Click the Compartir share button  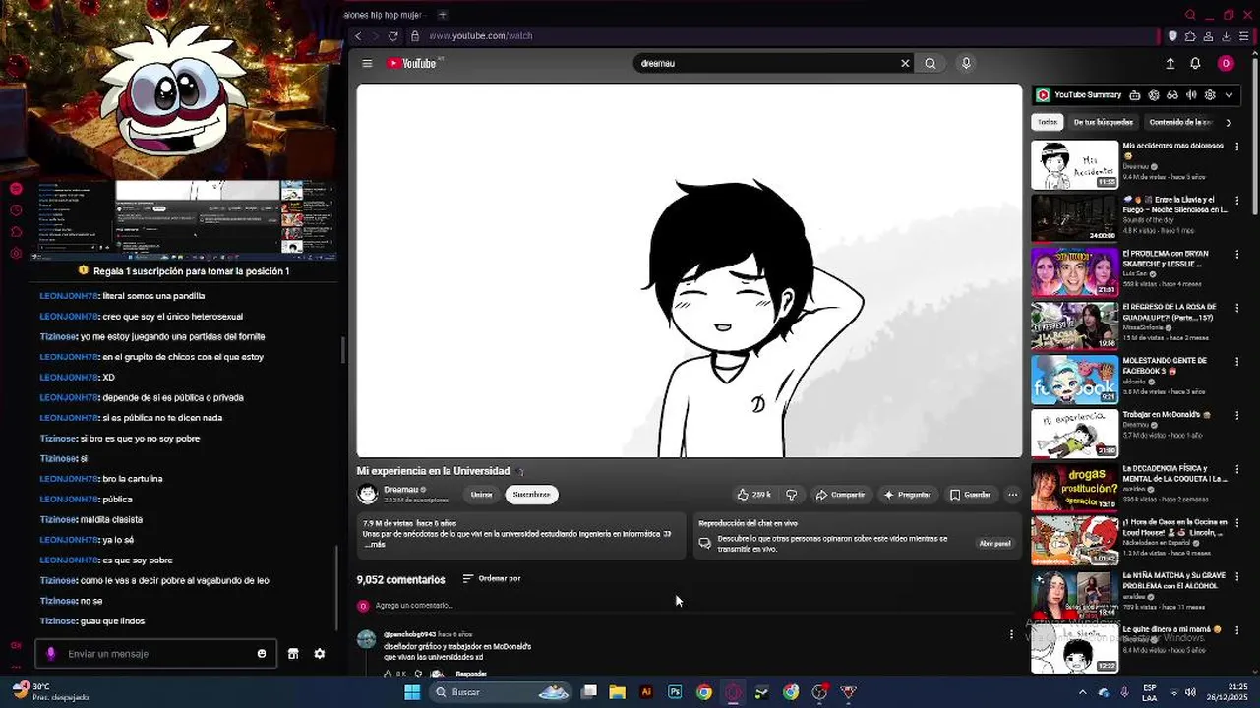pyautogui.click(x=841, y=495)
